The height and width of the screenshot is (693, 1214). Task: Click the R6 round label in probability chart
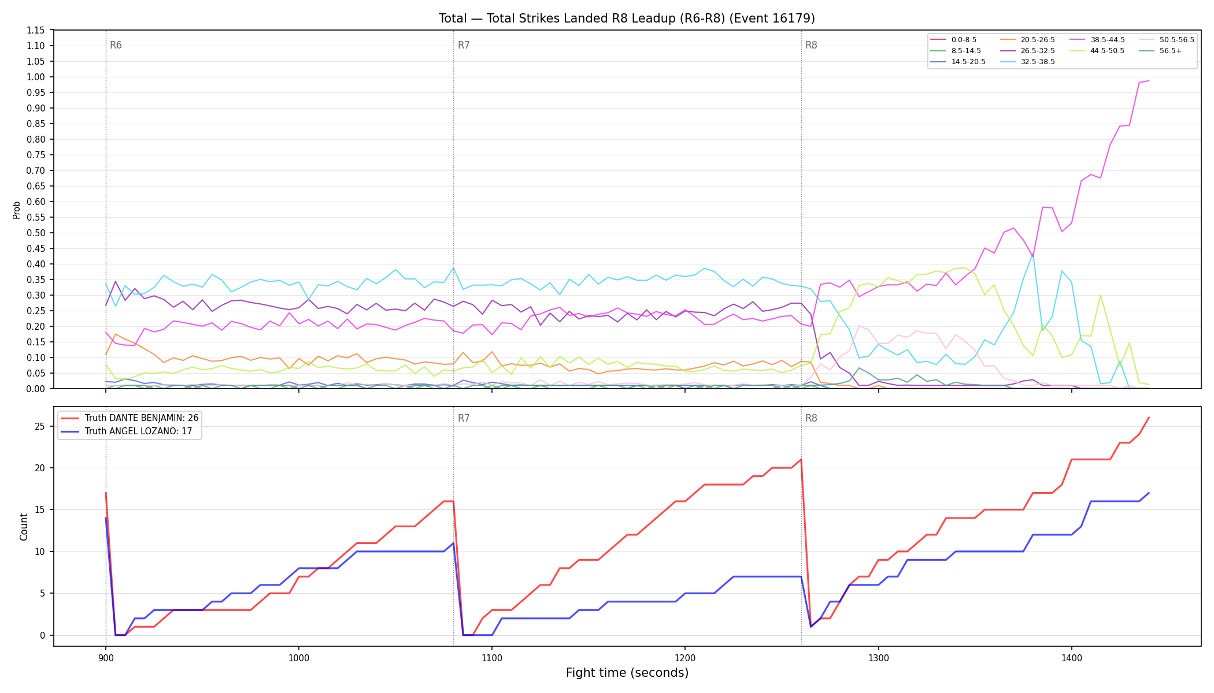tap(116, 45)
